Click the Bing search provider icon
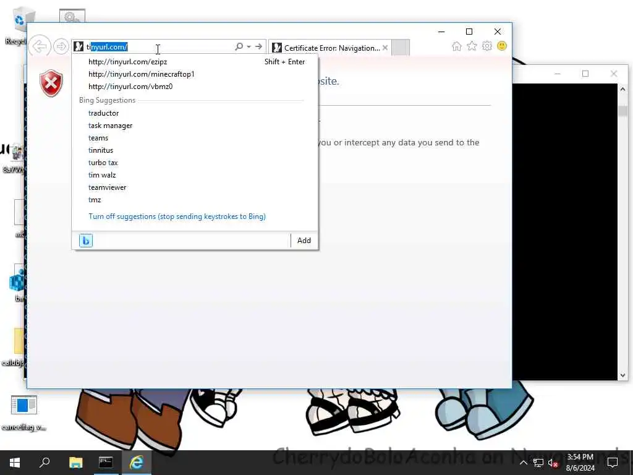Image resolution: width=633 pixels, height=475 pixels. [x=85, y=241]
